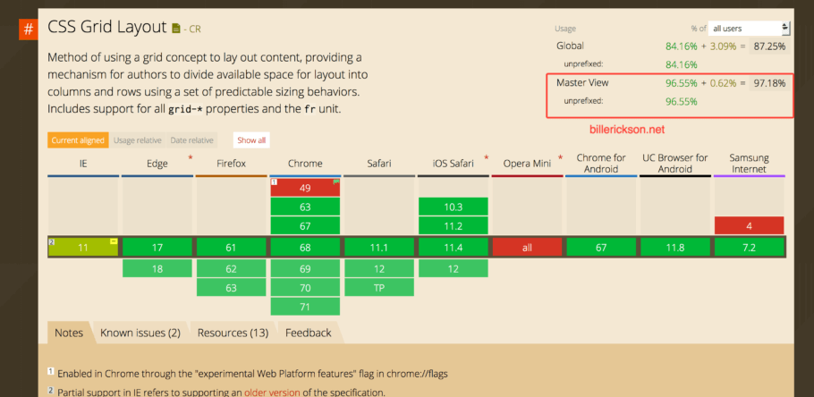
Task: Select the Safari 11.1 cell
Action: coord(379,248)
